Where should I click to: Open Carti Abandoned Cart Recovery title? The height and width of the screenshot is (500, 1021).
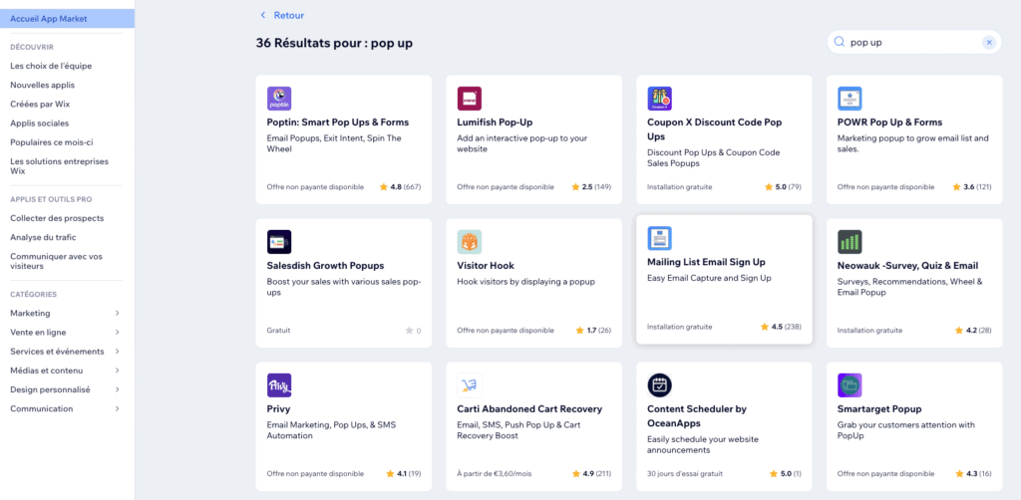pos(529,409)
